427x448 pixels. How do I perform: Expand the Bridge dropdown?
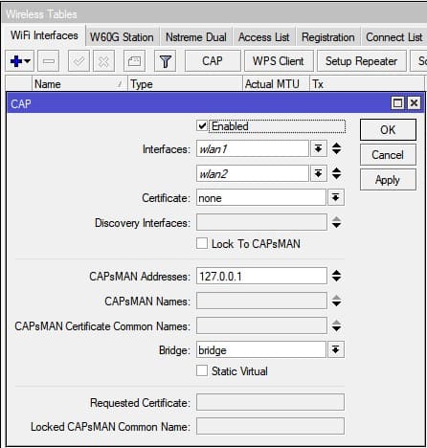(x=335, y=349)
